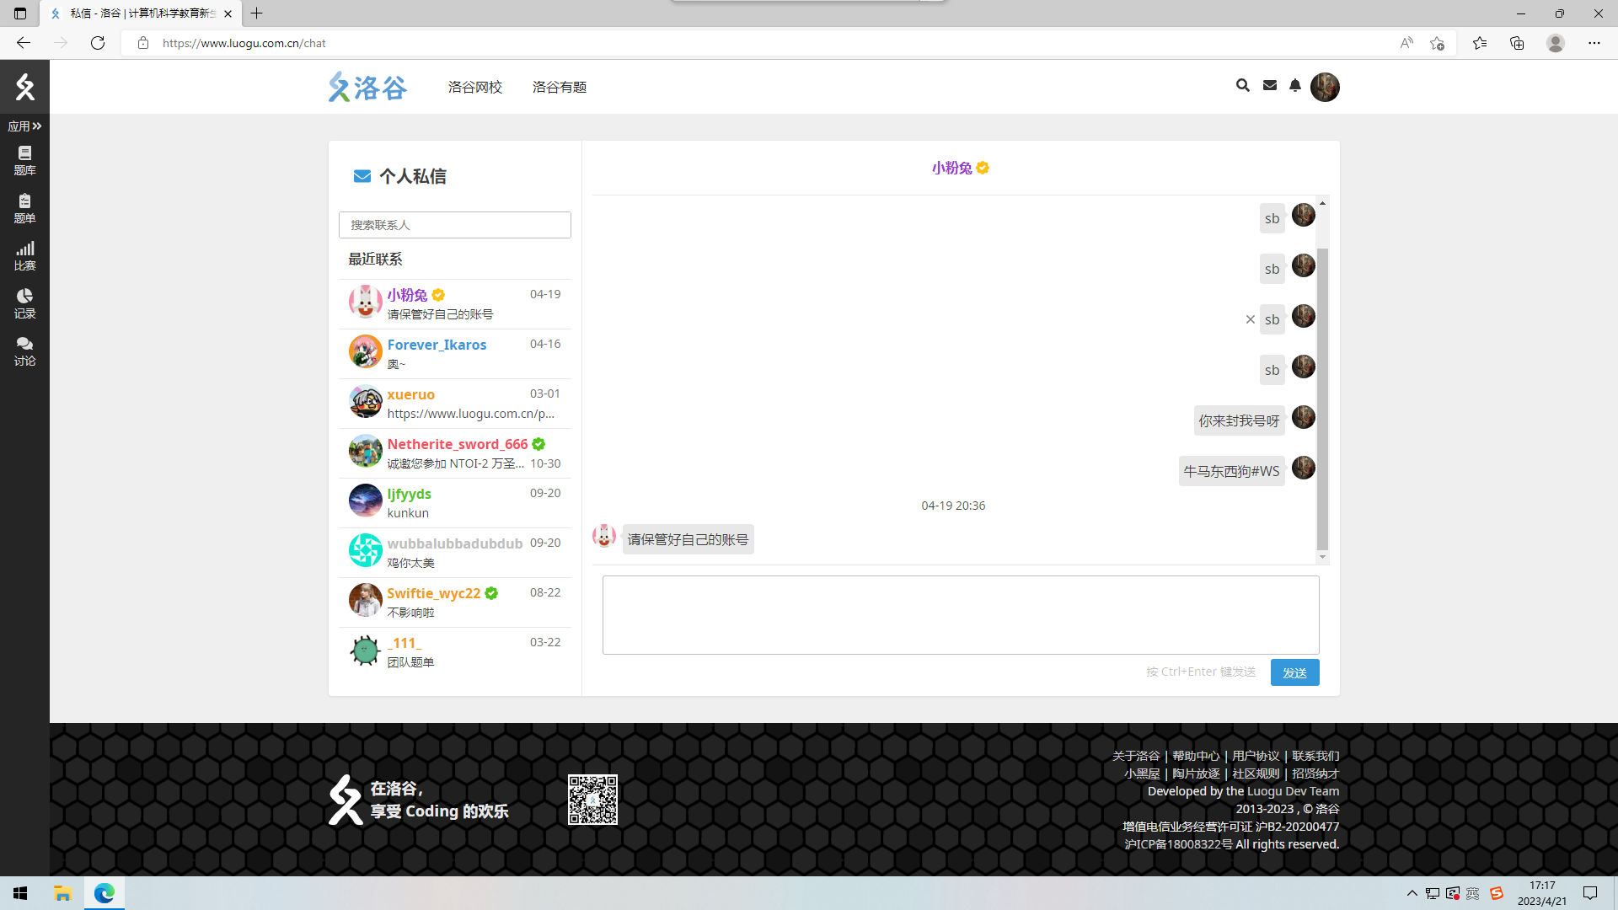This screenshot has width=1618, height=910.
Task: Expand the 应用 apps sidebar panel
Action: (24, 126)
